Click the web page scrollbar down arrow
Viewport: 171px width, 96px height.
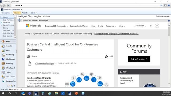click(169, 84)
